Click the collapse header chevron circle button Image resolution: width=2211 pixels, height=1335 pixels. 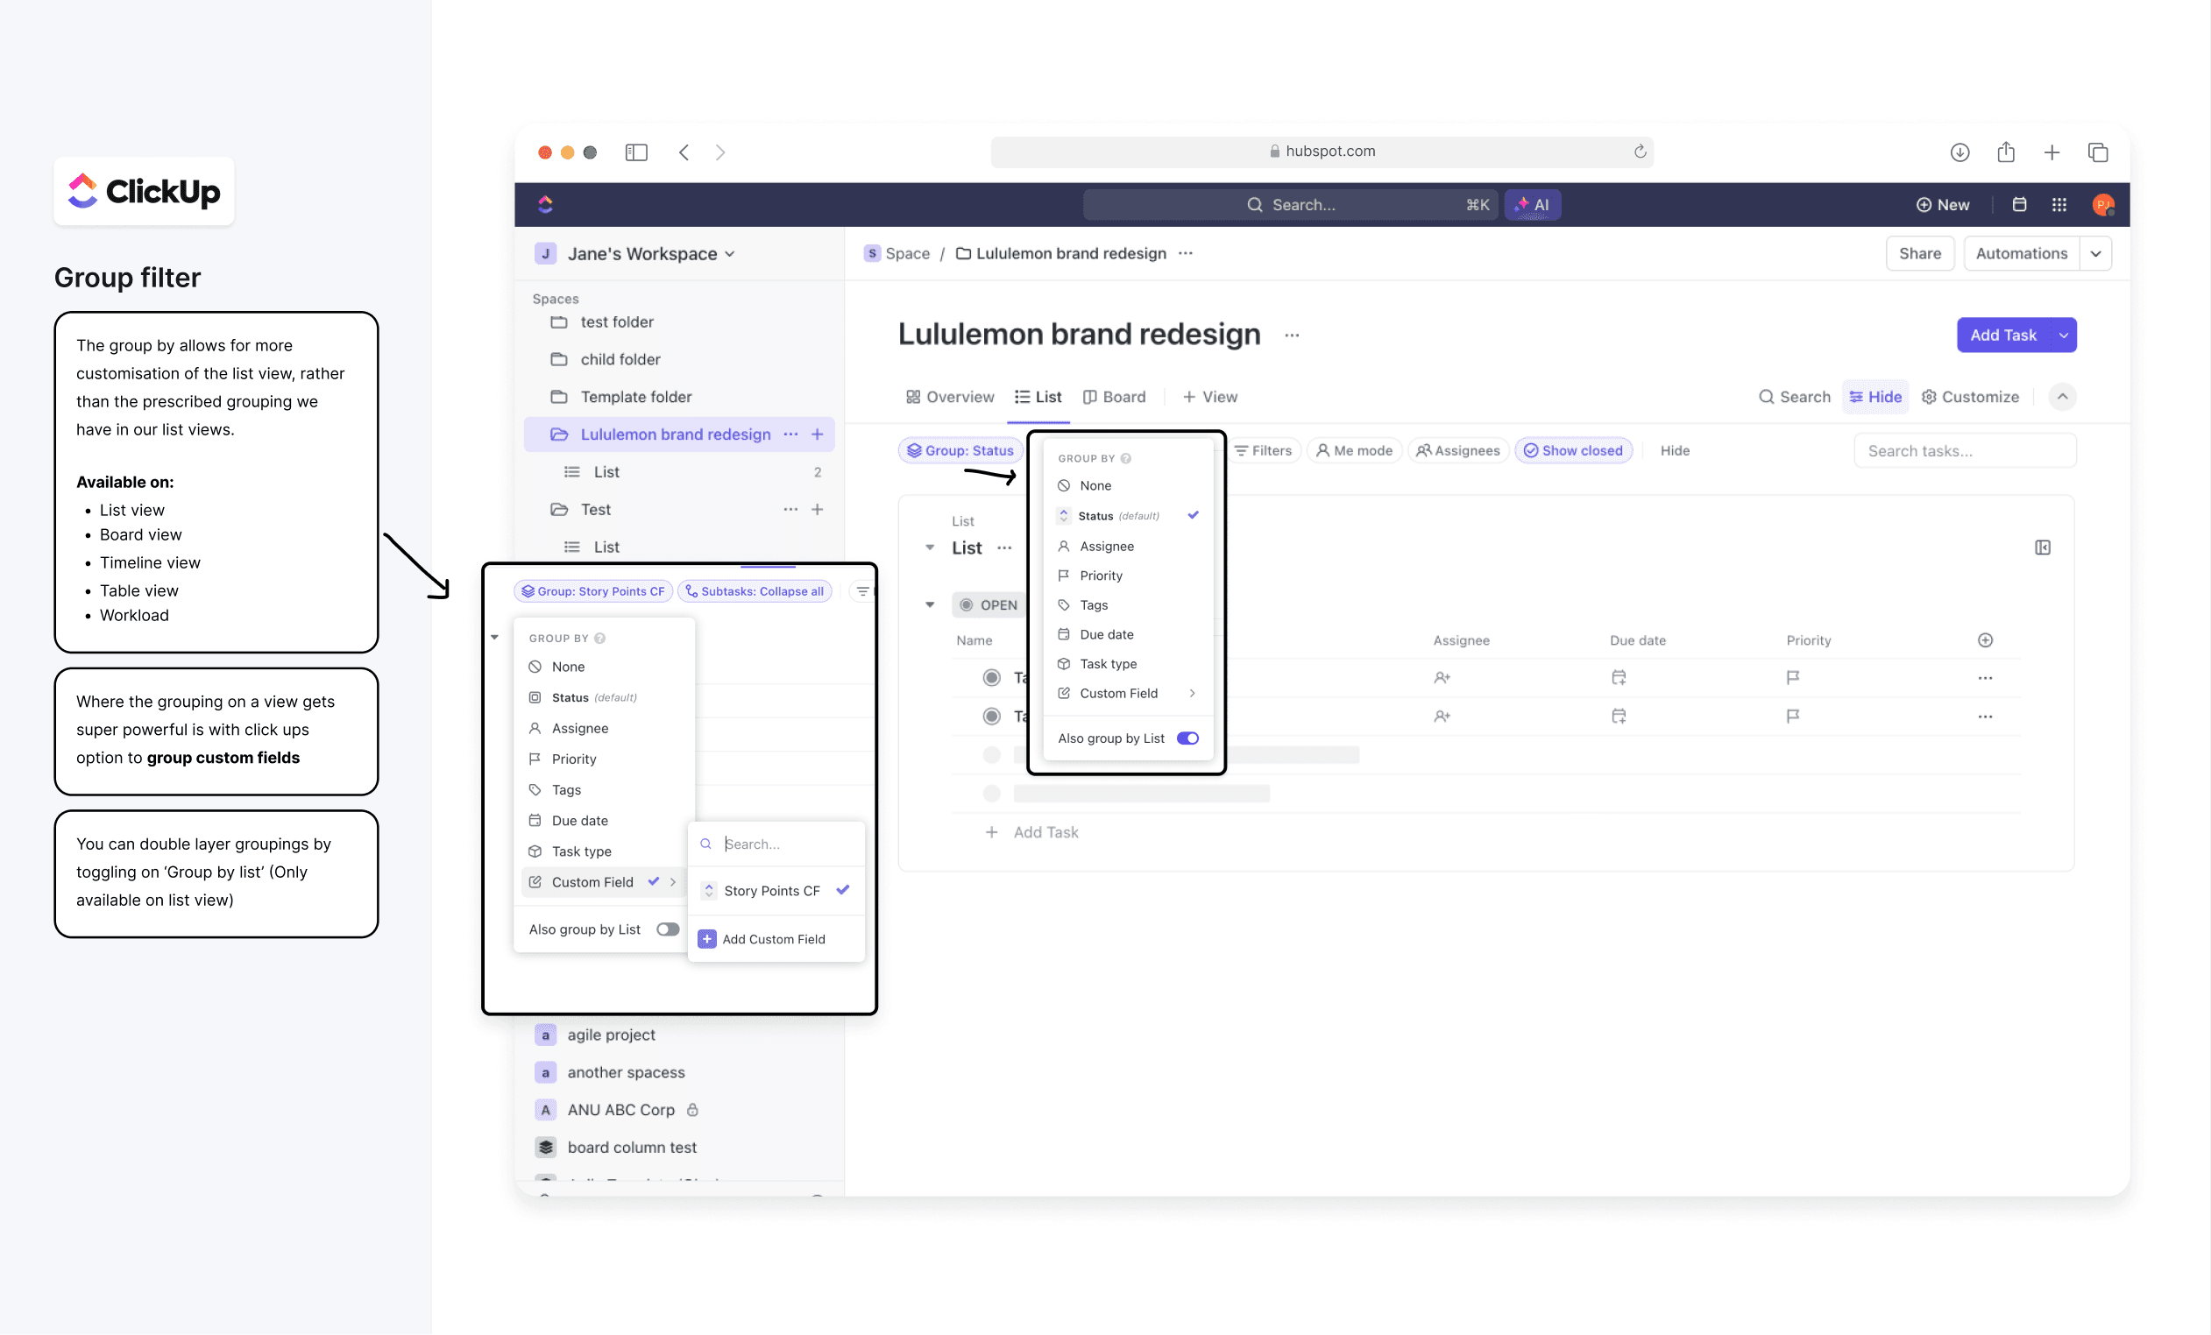point(2062,397)
